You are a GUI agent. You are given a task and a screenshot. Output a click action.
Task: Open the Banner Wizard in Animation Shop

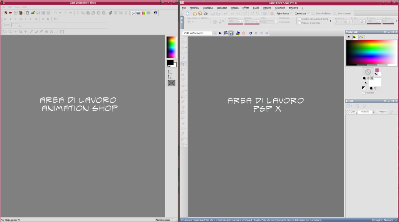point(11,13)
